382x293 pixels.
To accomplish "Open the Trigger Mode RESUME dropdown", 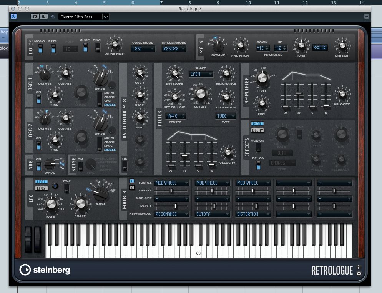I will coord(174,49).
